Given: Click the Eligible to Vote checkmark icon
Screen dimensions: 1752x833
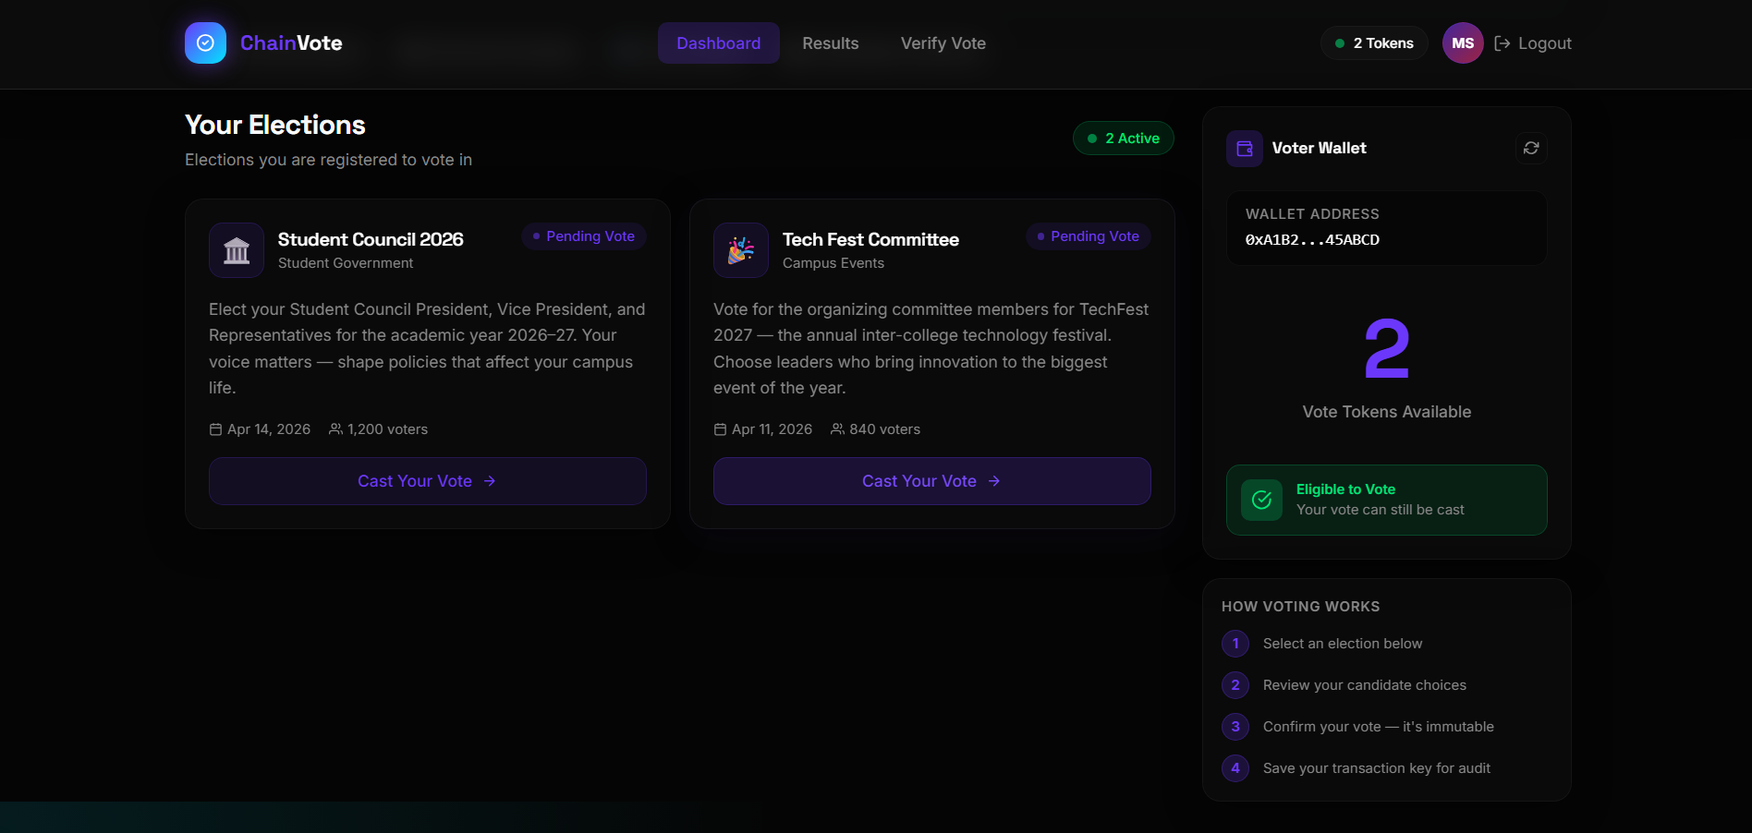Looking at the screenshot, I should 1261,500.
